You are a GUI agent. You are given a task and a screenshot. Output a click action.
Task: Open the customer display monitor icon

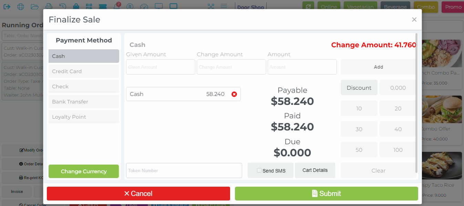pos(159,6)
